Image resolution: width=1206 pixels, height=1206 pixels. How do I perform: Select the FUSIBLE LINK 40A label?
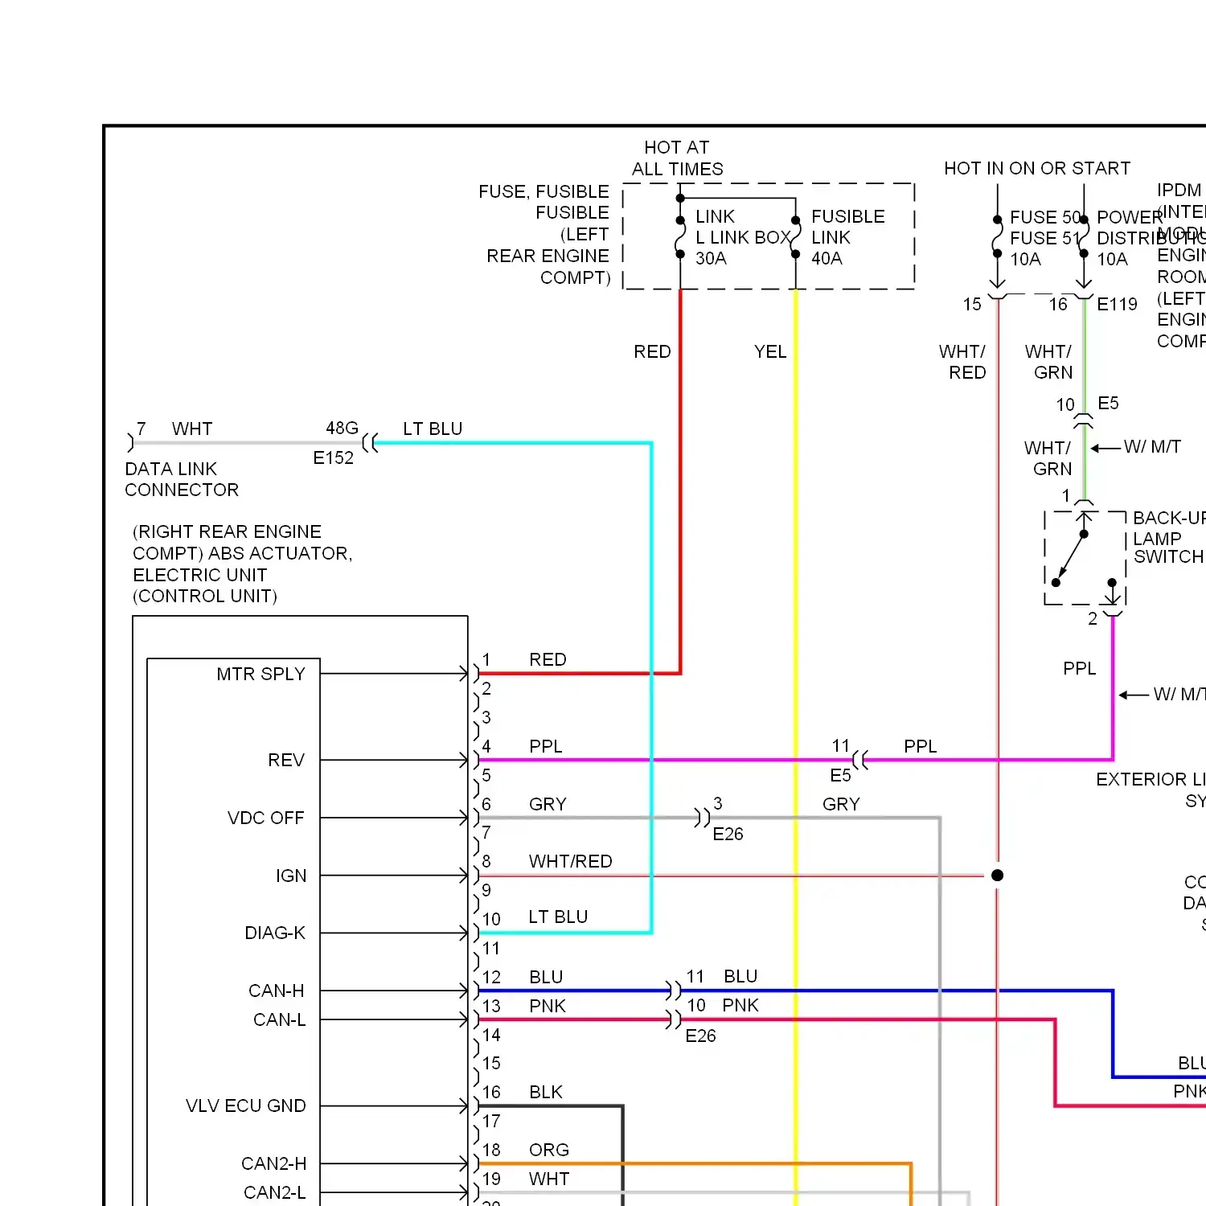(847, 237)
